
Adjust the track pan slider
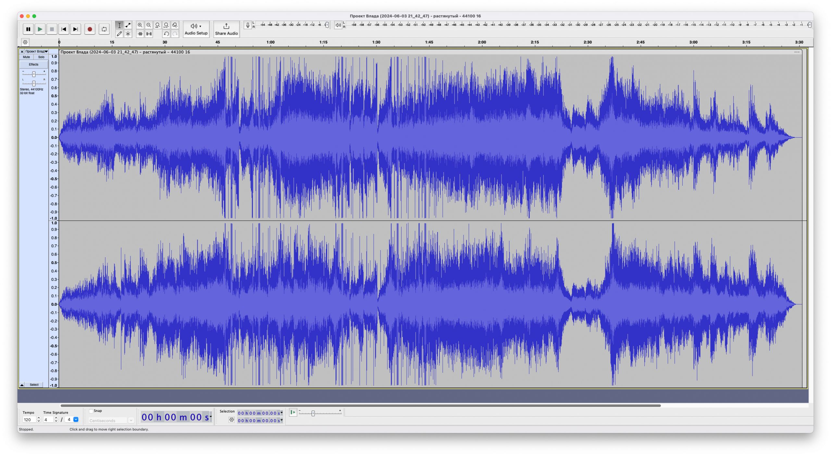(x=33, y=83)
